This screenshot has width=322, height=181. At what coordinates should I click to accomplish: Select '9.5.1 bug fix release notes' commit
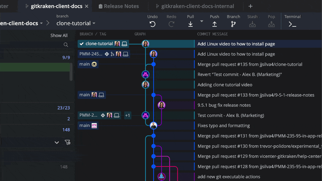224,105
